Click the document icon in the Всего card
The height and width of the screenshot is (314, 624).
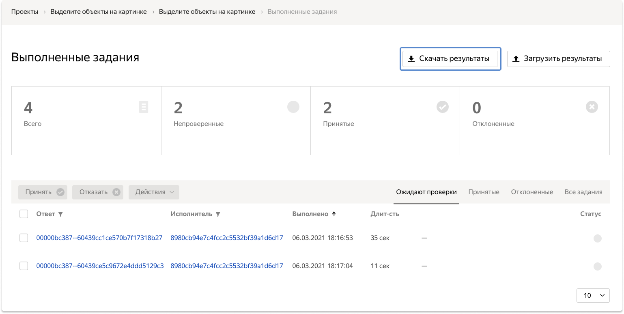(x=144, y=107)
